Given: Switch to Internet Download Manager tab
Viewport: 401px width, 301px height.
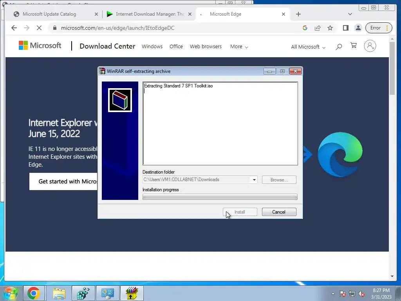Looking at the screenshot, I should pos(150,14).
